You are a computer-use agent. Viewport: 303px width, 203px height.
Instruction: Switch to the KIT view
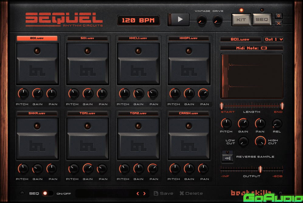241,20
